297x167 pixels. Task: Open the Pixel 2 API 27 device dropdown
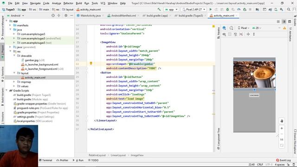pos(194,9)
